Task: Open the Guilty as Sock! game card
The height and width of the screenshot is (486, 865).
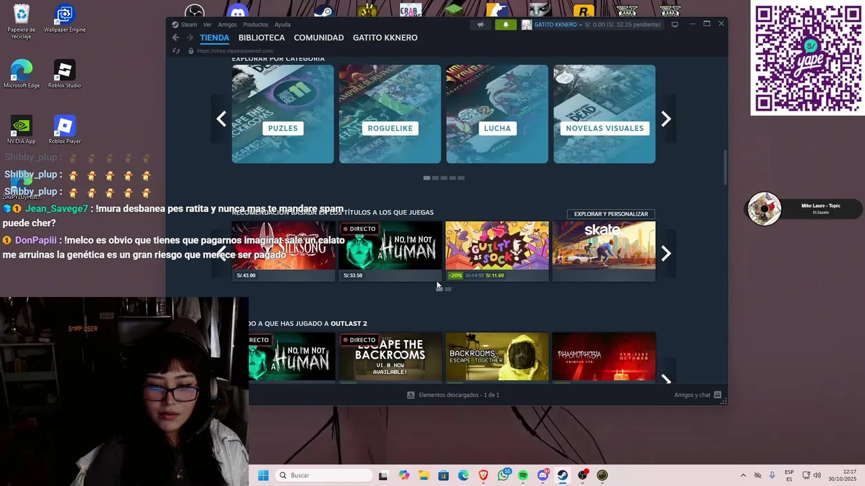Action: pyautogui.click(x=497, y=251)
